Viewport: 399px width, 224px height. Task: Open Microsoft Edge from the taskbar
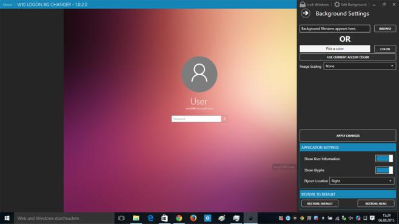[x=150, y=218]
